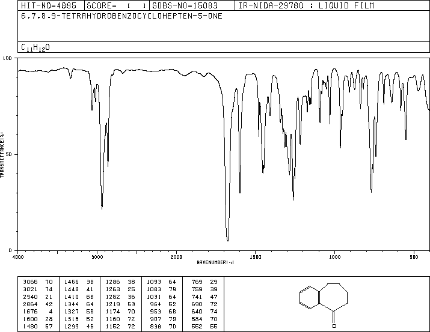Viewport: 430px width, 332px height.
Task: Select the 1174 peak table entry
Action: click(120, 312)
